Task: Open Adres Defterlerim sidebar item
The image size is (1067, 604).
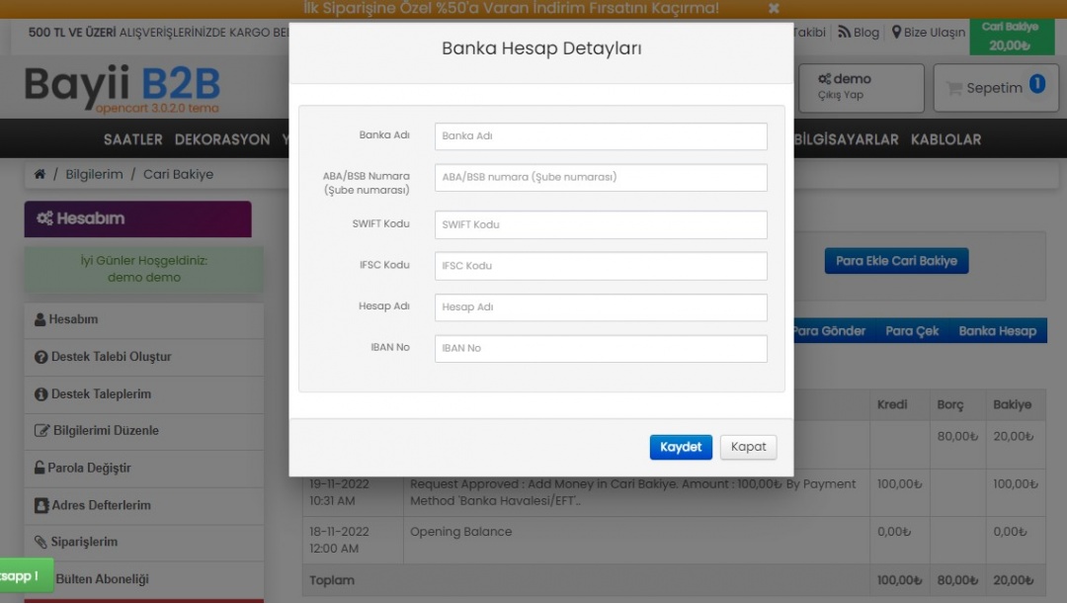Action: [101, 505]
